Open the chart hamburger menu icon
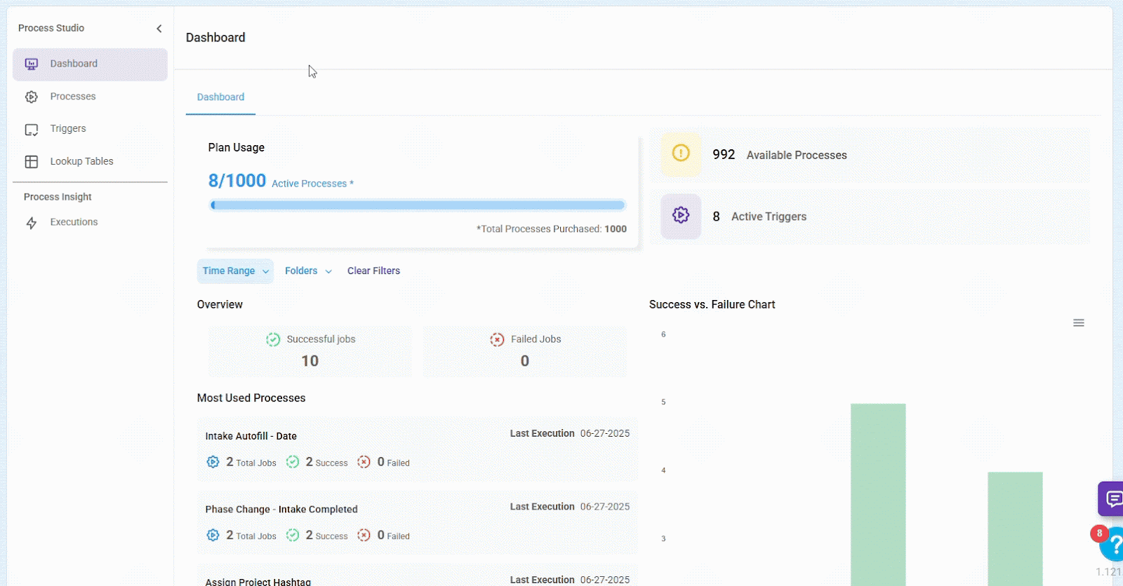Image resolution: width=1123 pixels, height=586 pixels. click(x=1078, y=323)
